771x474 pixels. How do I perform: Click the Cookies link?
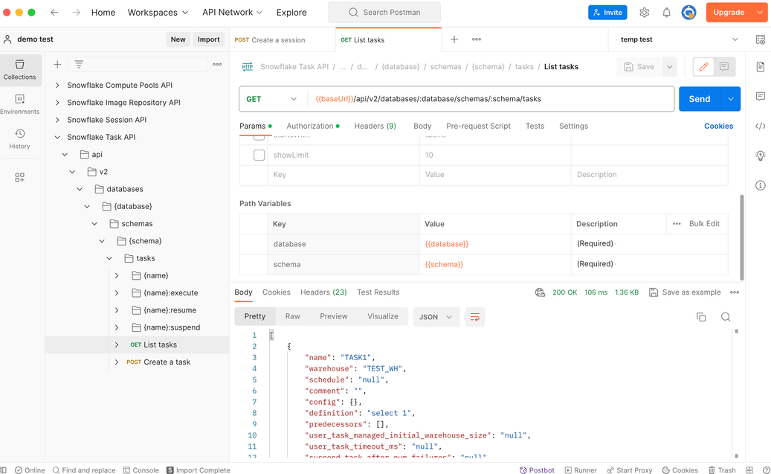pyautogui.click(x=718, y=126)
